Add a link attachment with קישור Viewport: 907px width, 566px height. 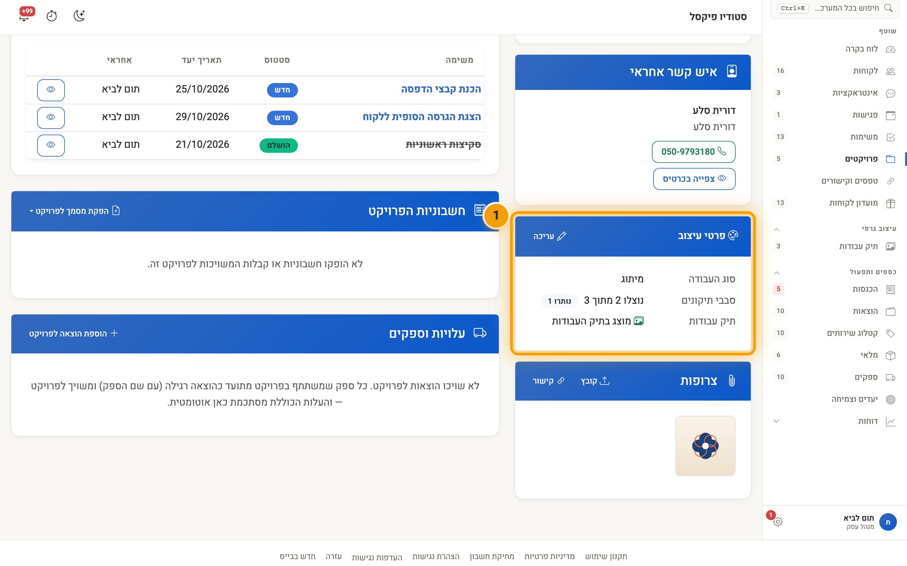click(x=549, y=381)
